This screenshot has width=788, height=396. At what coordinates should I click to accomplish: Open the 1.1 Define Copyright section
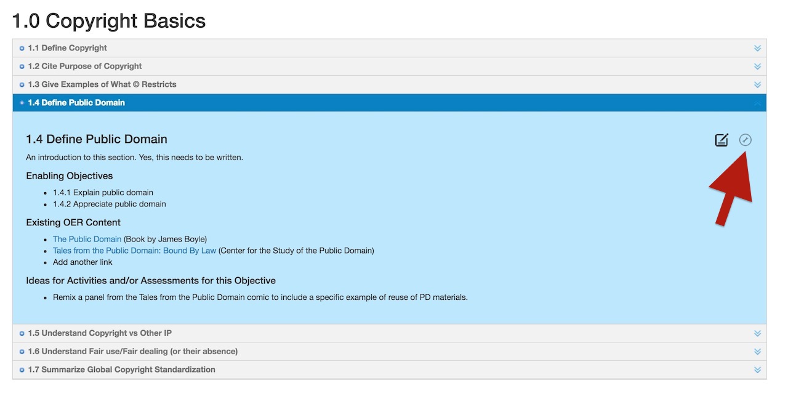pyautogui.click(x=67, y=48)
